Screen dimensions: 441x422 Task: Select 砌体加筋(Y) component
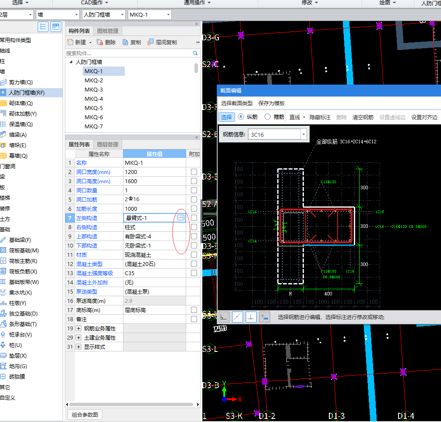click(x=22, y=114)
